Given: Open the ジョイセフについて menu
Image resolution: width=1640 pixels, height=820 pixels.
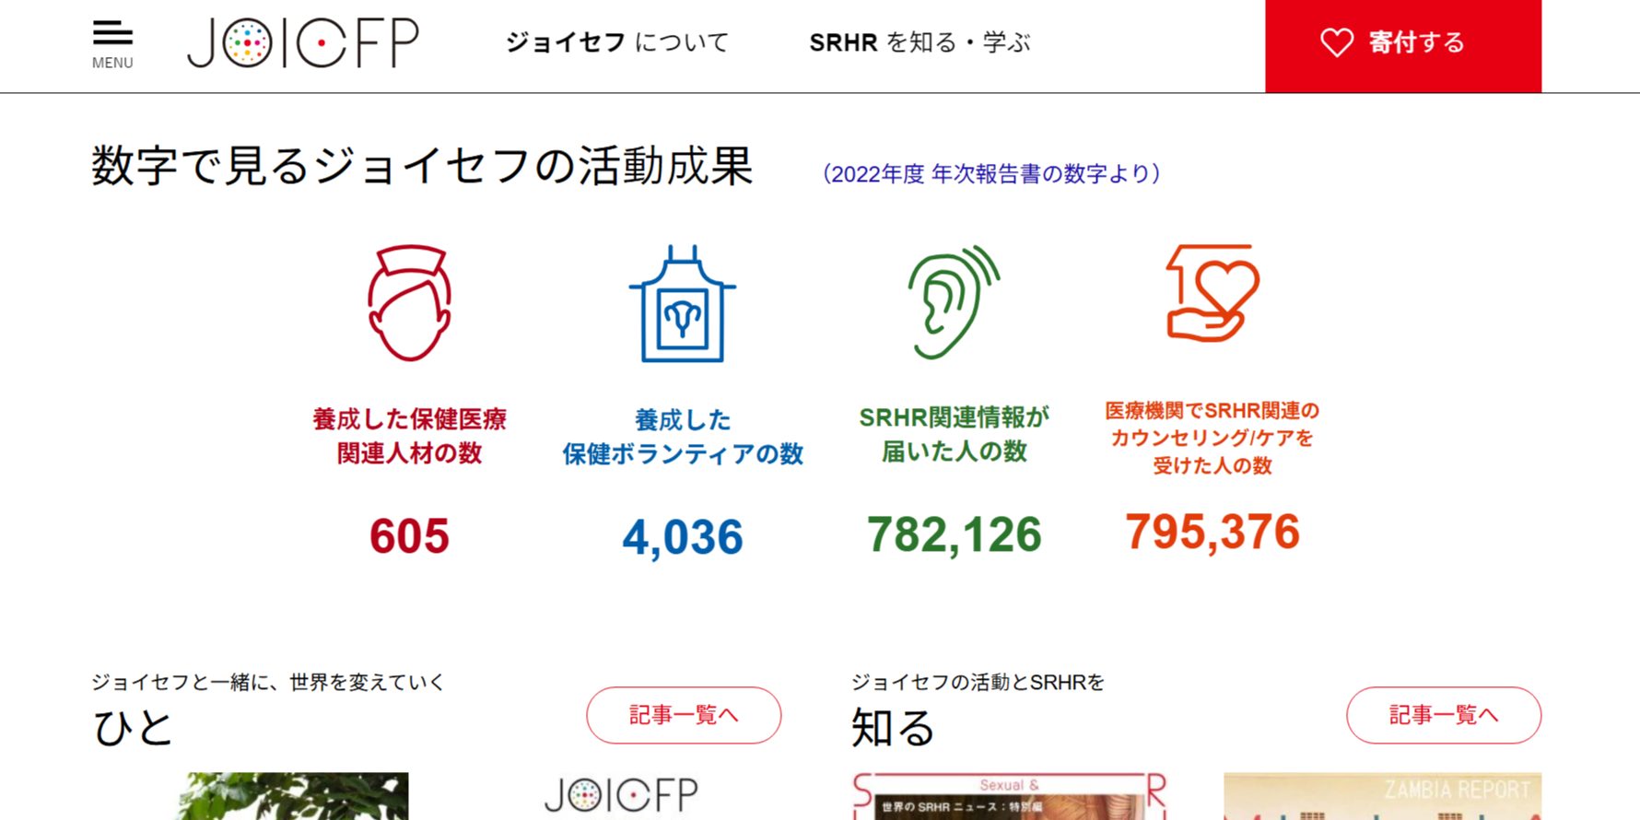Looking at the screenshot, I should click(616, 42).
